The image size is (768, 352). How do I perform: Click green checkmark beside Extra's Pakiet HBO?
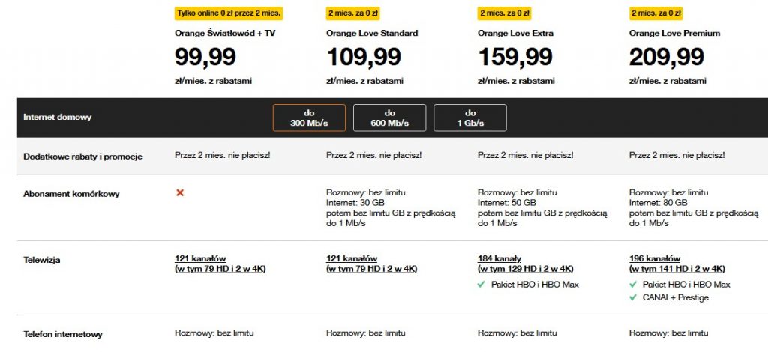click(481, 284)
